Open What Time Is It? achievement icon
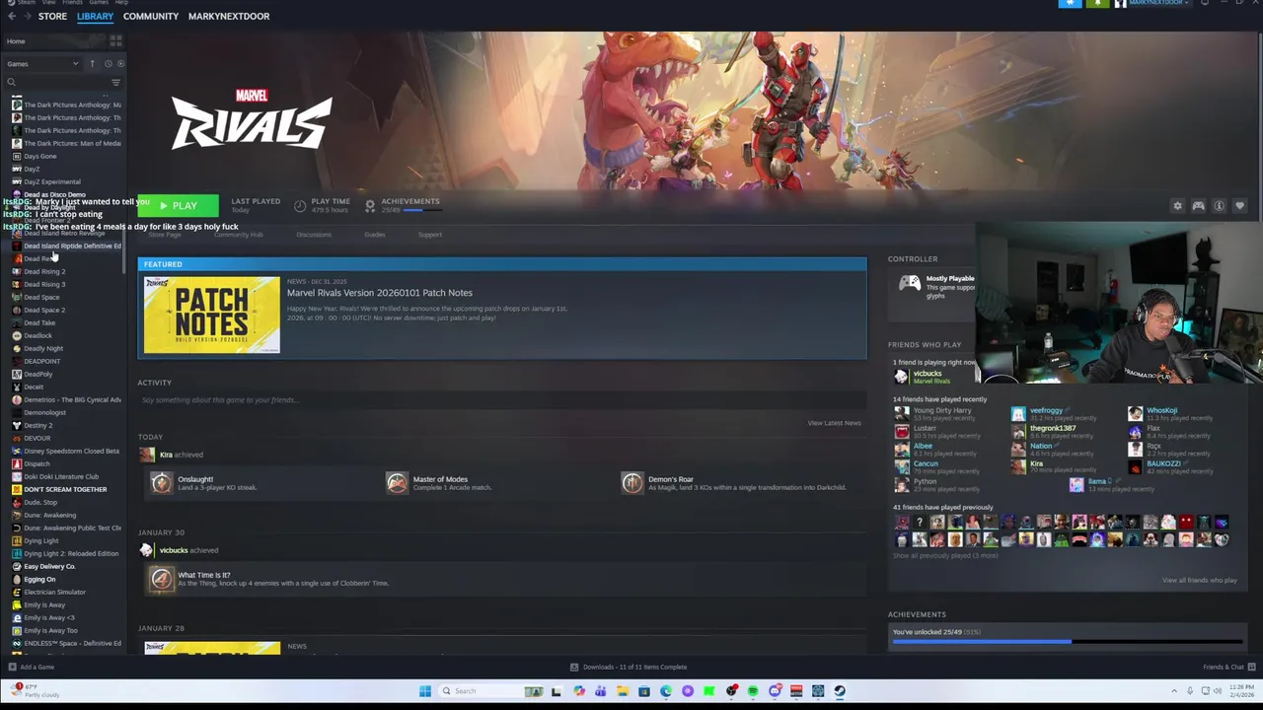The height and width of the screenshot is (710, 1263). pos(161,579)
